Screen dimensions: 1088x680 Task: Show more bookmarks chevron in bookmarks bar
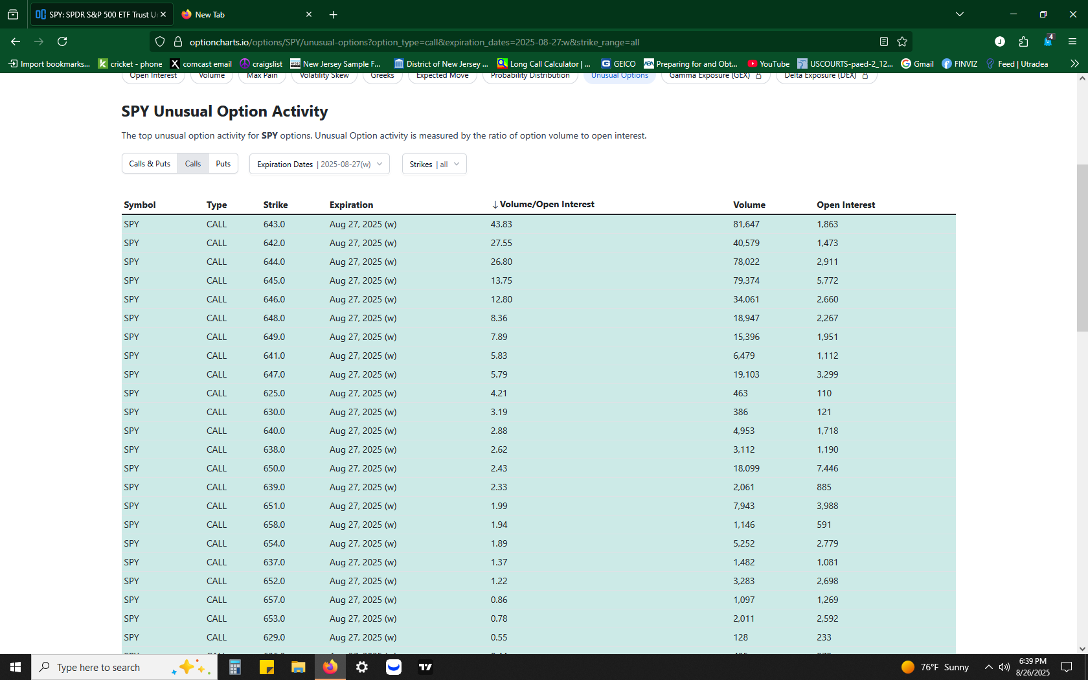tap(1074, 63)
